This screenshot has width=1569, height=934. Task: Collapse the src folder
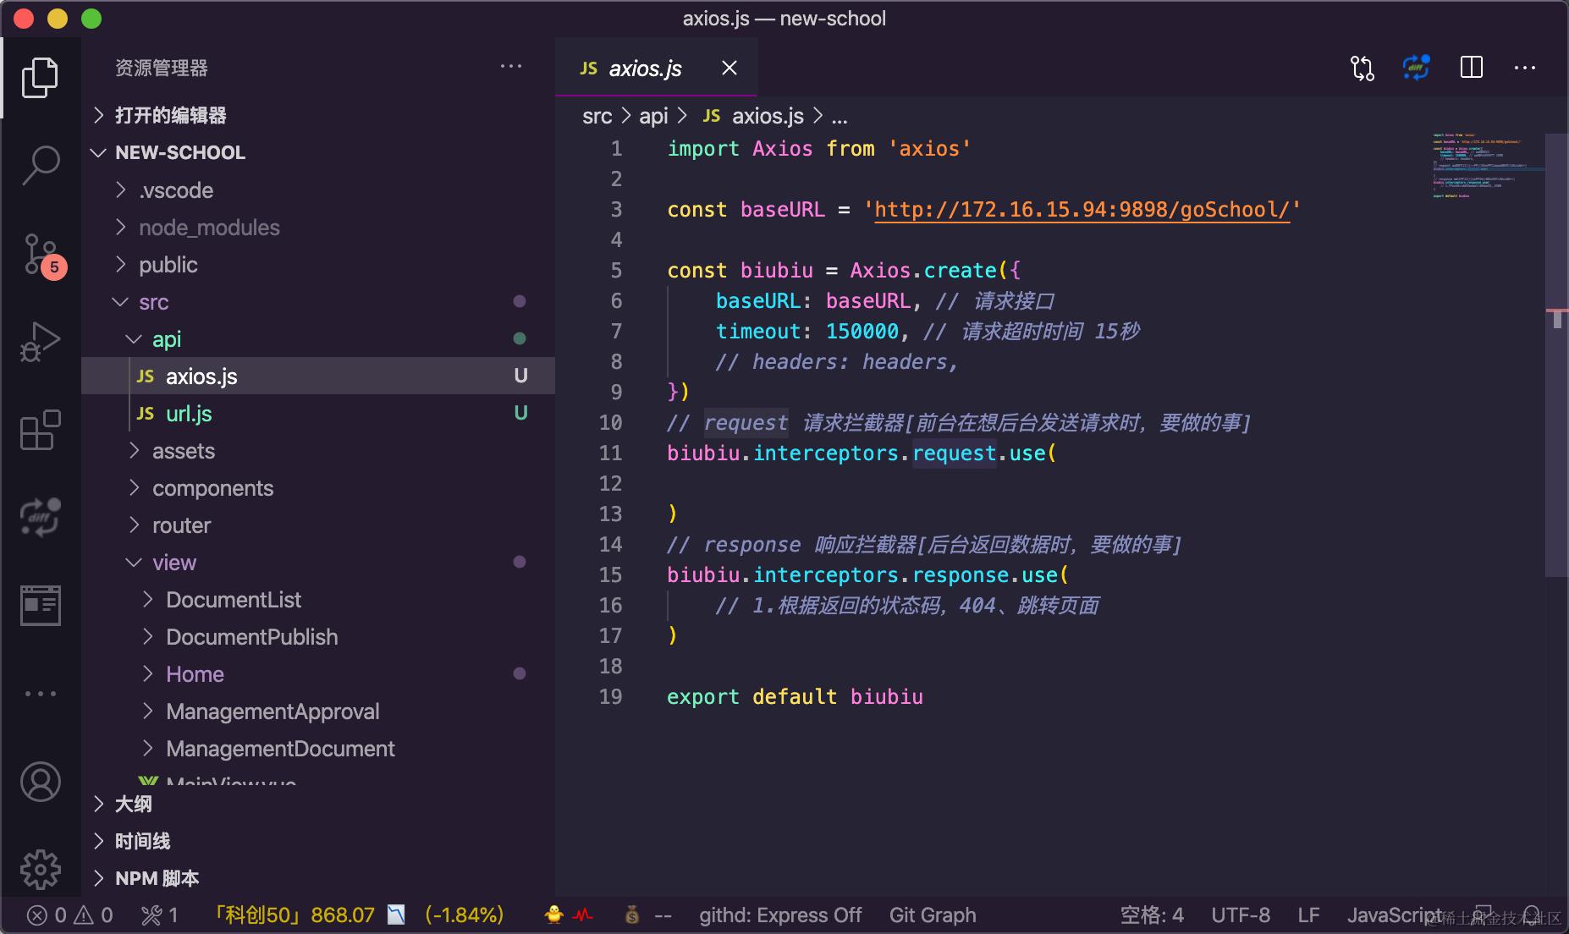click(318, 301)
